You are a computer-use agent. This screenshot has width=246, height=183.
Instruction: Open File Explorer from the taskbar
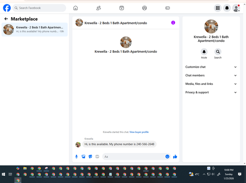pyautogui.click(x=25, y=168)
